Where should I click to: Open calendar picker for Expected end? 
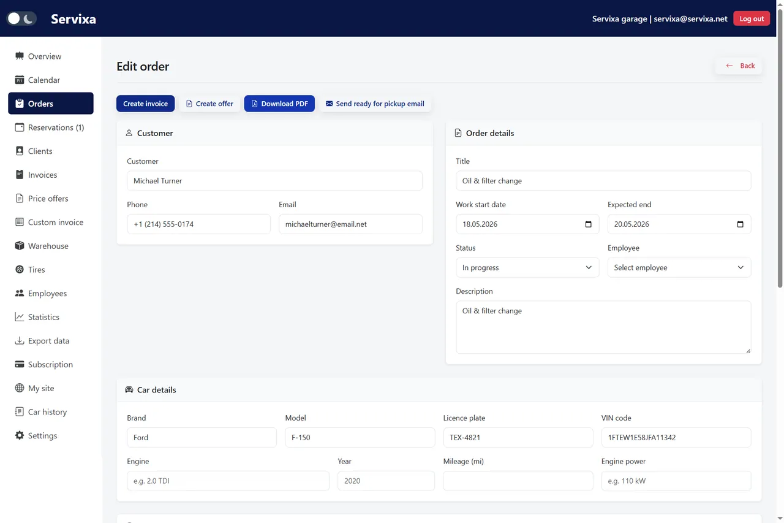[740, 224]
